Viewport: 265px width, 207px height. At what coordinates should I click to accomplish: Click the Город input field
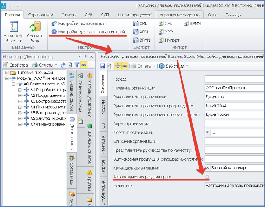coord(234,79)
